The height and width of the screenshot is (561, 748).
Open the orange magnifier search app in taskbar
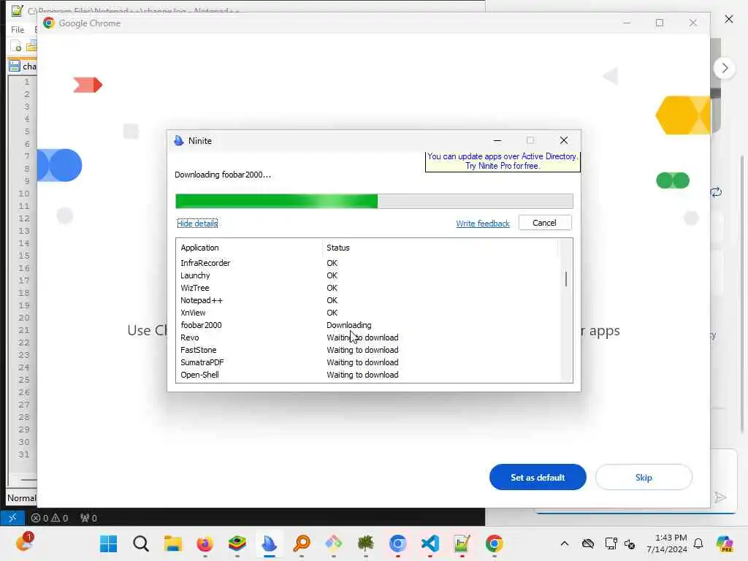302,543
